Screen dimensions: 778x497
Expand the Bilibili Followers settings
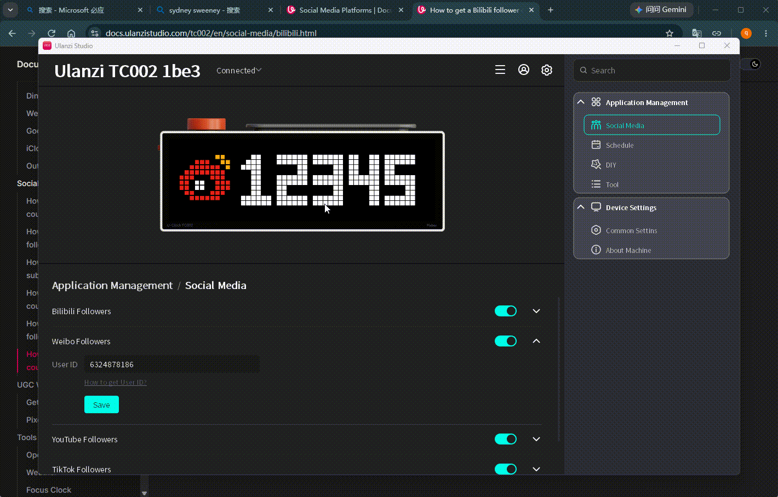coord(536,311)
